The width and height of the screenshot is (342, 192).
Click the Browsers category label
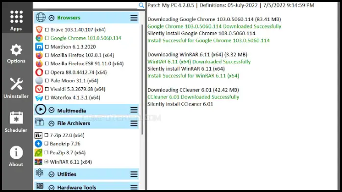(x=69, y=18)
